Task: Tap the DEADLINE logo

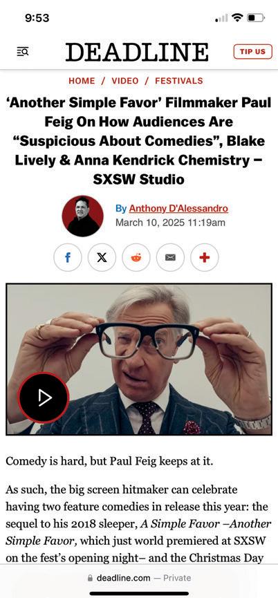Action: (x=137, y=53)
